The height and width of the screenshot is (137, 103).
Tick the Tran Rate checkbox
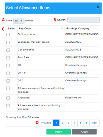(x=8, y=58)
